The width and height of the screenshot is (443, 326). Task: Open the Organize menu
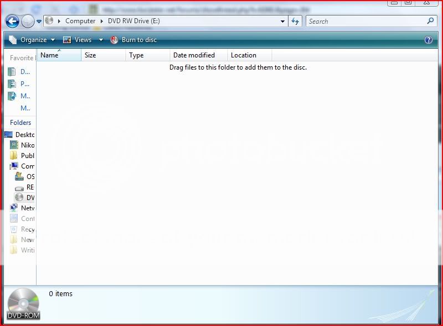click(x=33, y=40)
